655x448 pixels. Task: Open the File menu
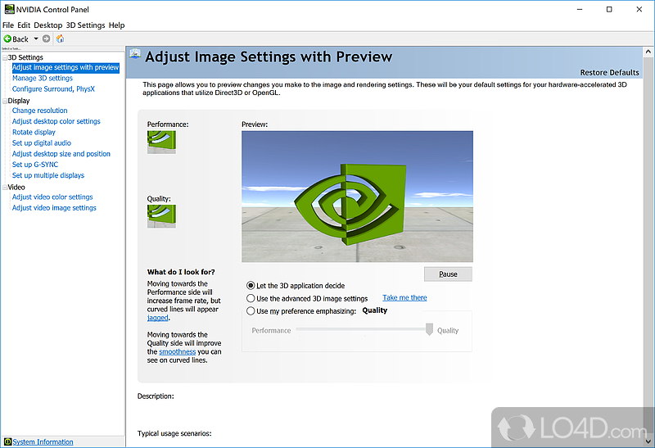8,25
